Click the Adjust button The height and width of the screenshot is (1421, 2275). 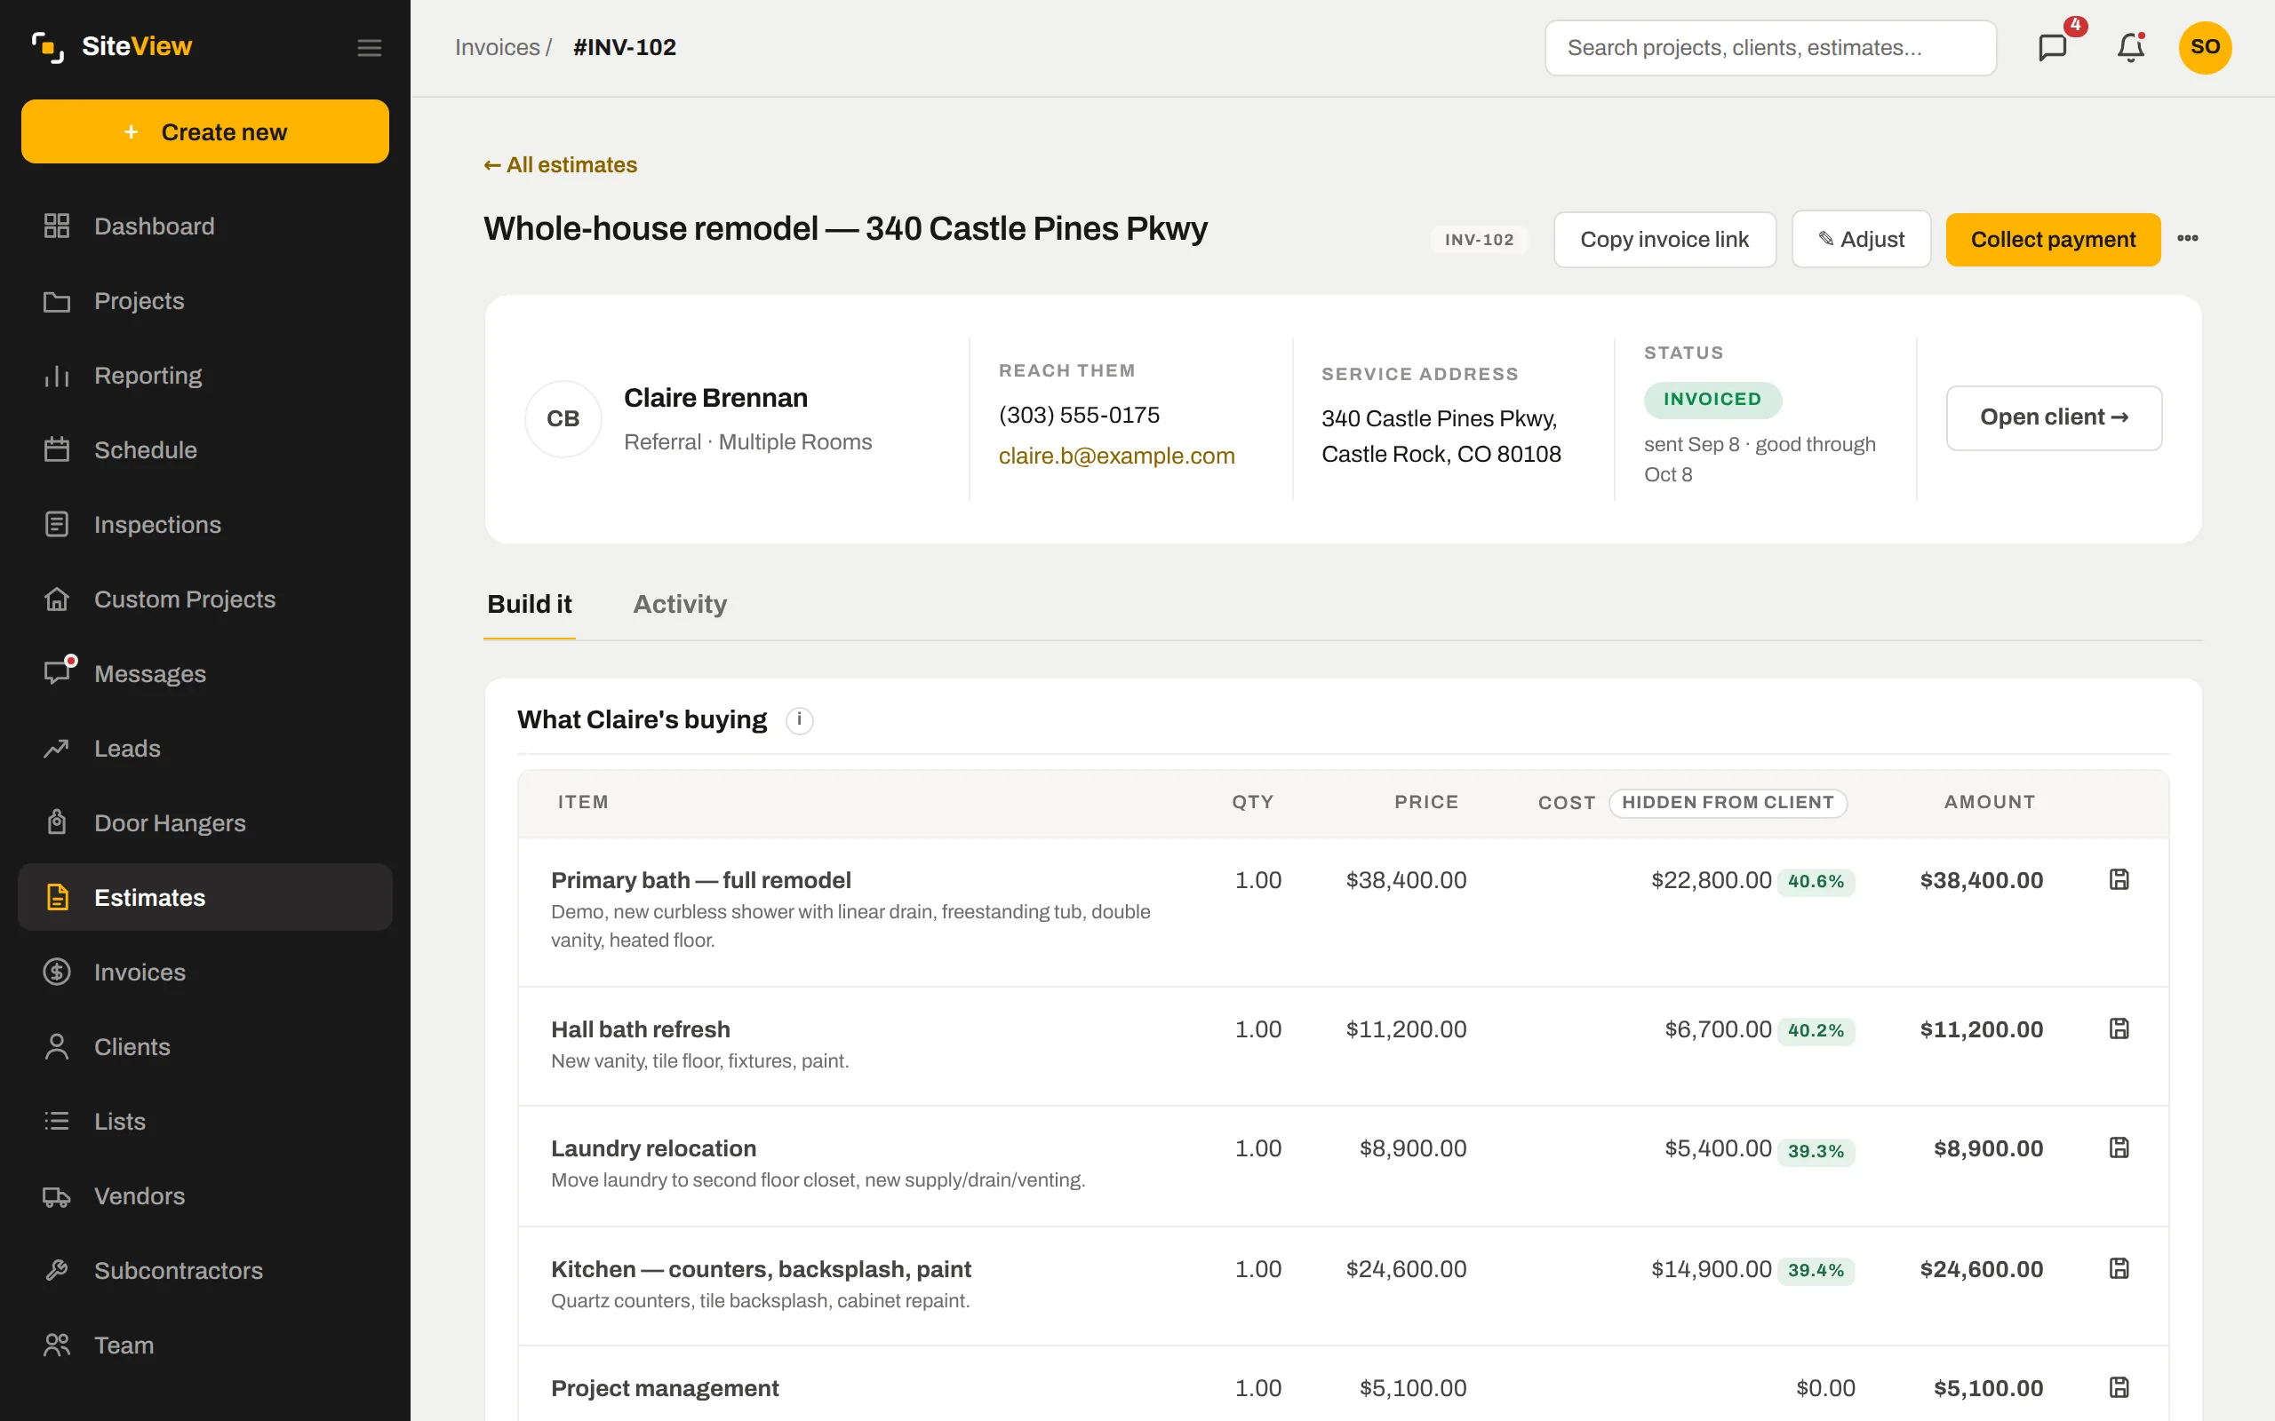tap(1862, 240)
